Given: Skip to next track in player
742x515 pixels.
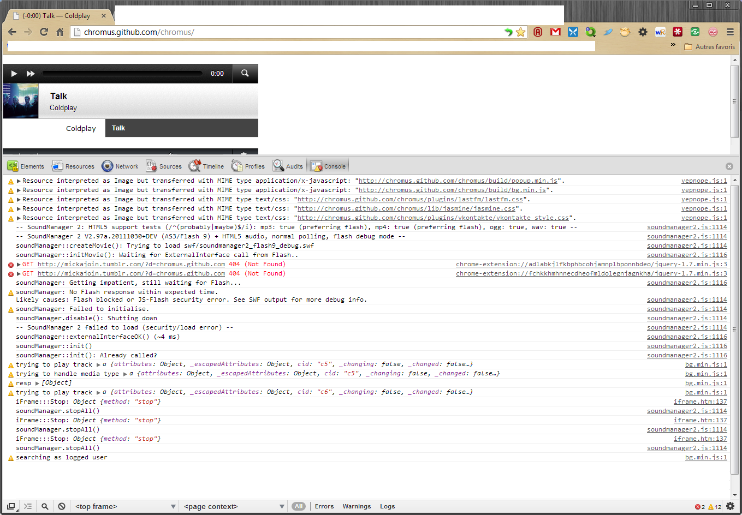Looking at the screenshot, I should (x=31, y=74).
